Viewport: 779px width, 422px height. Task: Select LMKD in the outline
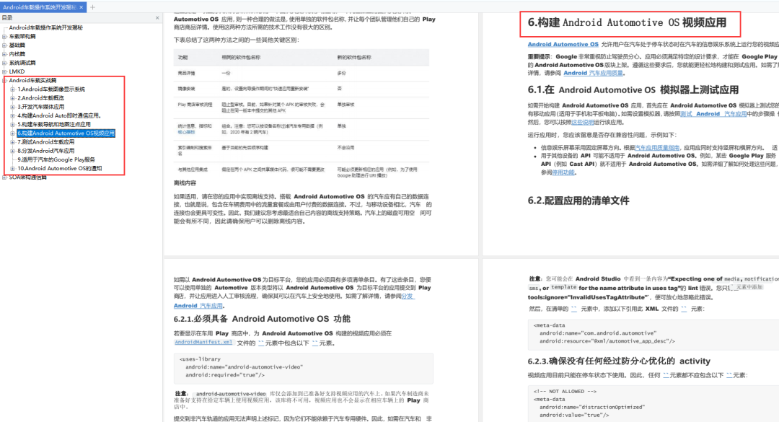17,71
